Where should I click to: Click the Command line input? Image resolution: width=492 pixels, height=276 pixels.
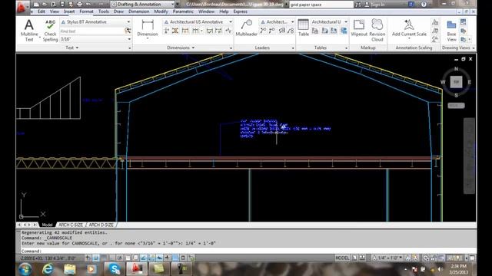coord(248,251)
